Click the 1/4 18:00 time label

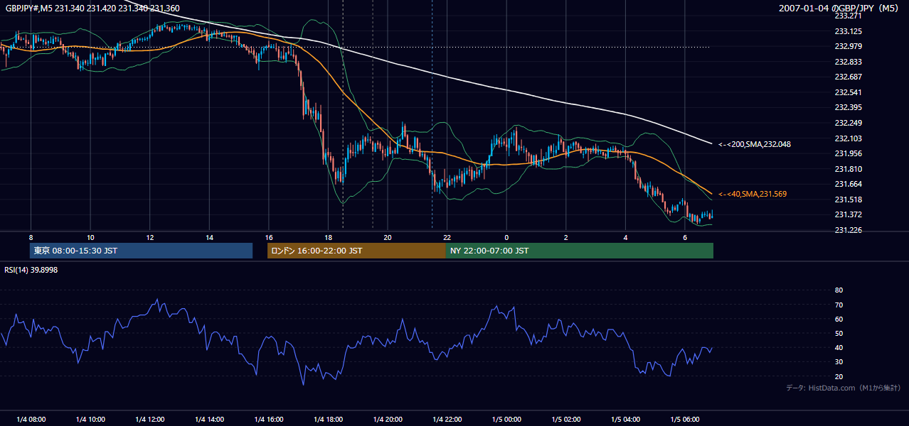pos(328,420)
